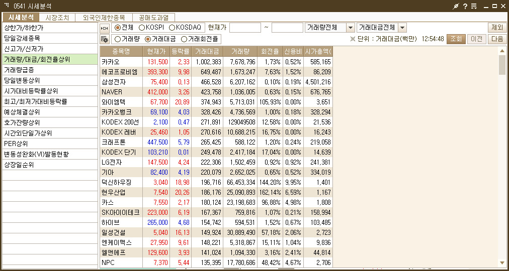Open 호가잔량상위 menu item

pyautogui.click(x=50, y=123)
